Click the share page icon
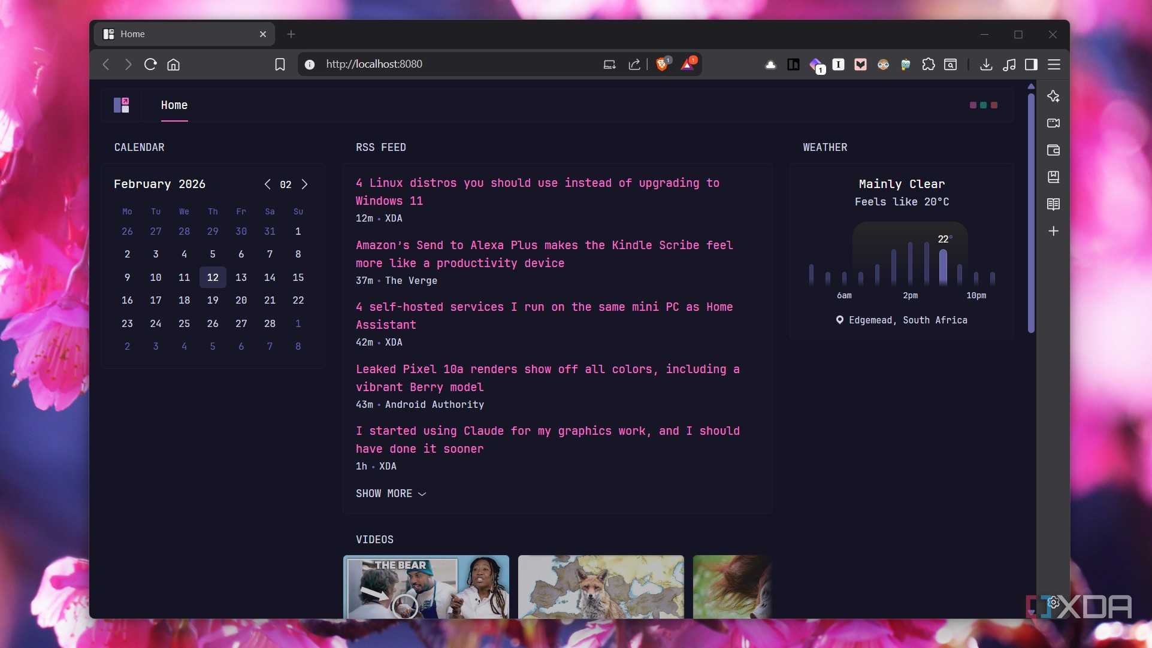1152x648 pixels. click(x=634, y=64)
